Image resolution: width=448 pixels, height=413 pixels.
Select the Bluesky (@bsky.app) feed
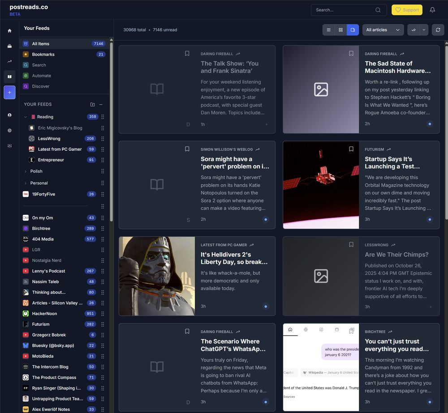60,345
